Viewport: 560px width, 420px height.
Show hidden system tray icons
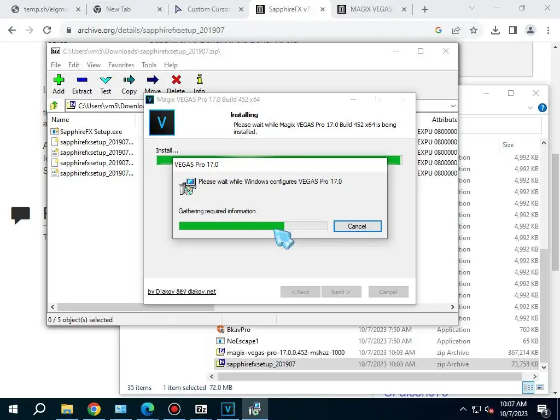(463, 409)
